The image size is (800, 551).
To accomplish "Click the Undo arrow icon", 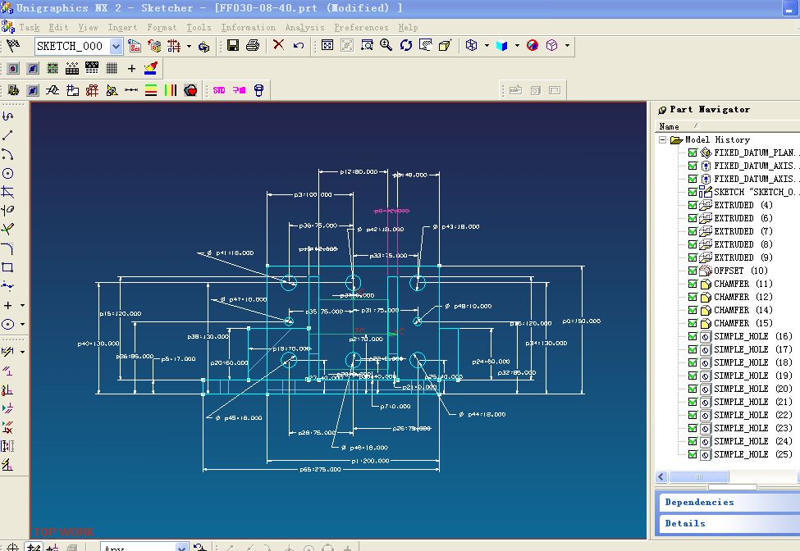I will [299, 45].
